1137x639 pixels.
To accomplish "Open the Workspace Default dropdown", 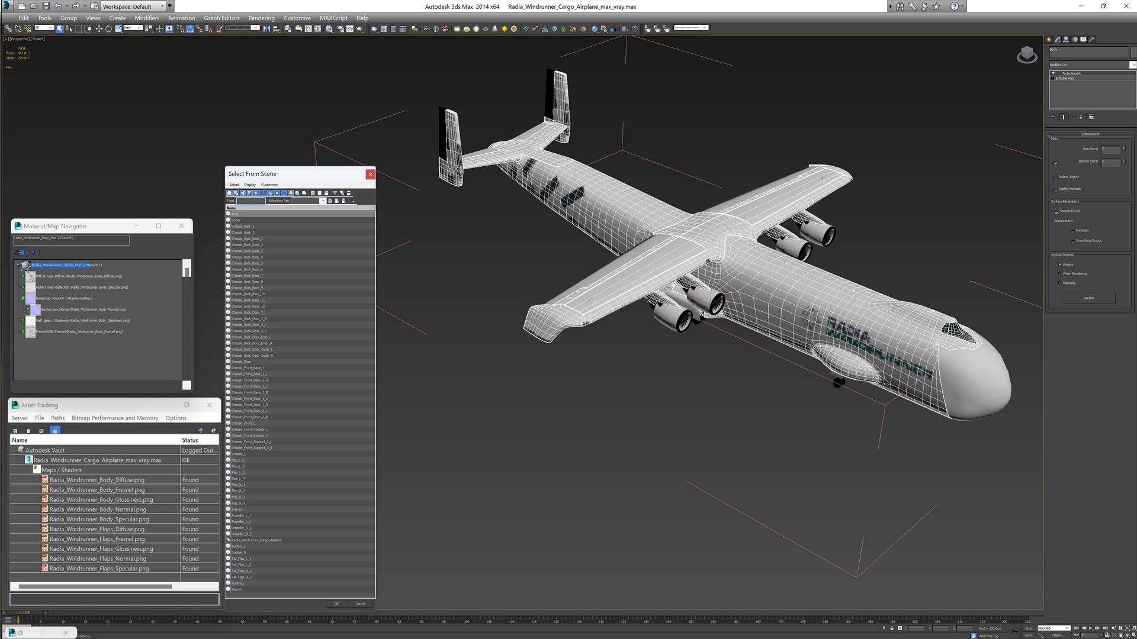I will (x=133, y=6).
